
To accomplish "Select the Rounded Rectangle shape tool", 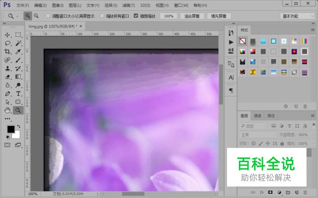I will coord(18,102).
